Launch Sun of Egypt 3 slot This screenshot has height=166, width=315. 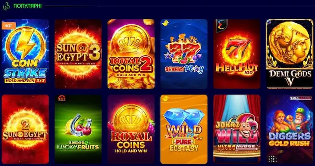pyautogui.click(x=78, y=54)
